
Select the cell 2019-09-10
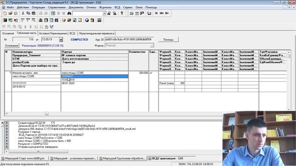click(x=36, y=87)
